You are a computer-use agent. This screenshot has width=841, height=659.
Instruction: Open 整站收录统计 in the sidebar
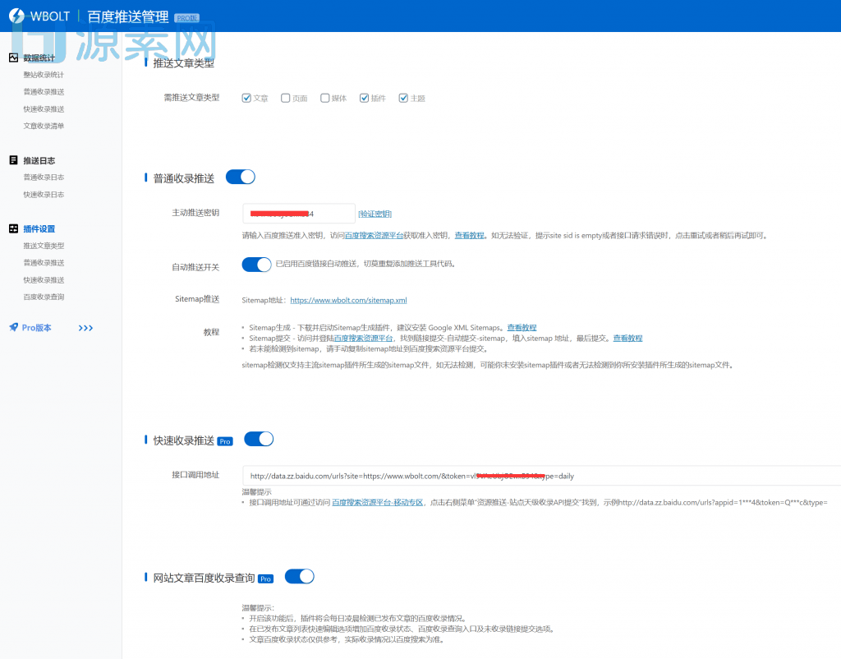coord(44,75)
